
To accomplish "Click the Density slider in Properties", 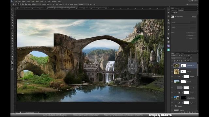I will pyautogui.click(x=184, y=24).
